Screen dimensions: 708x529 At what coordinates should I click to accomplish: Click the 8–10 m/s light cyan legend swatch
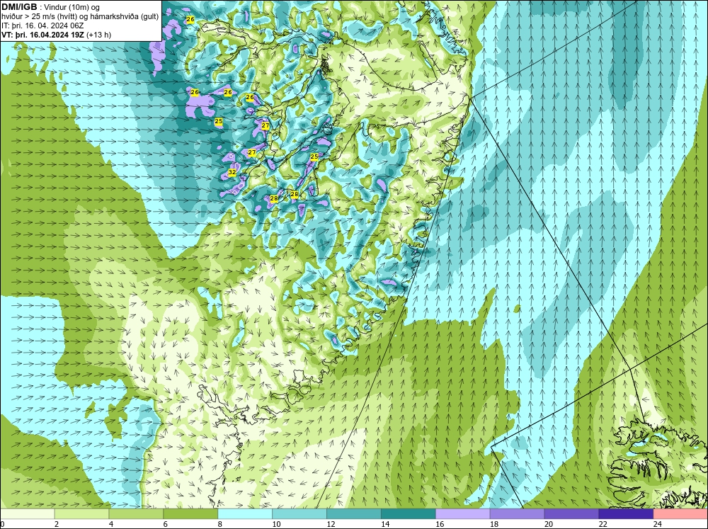pyautogui.click(x=245, y=513)
